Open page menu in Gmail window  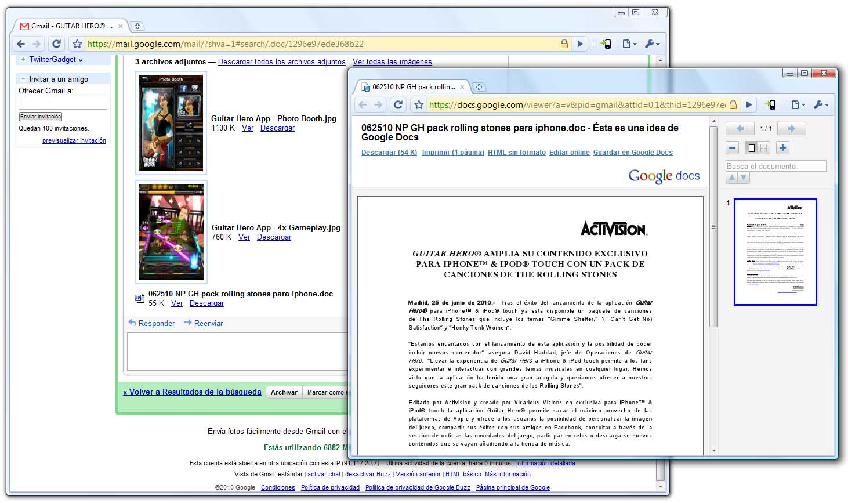pyautogui.click(x=629, y=44)
